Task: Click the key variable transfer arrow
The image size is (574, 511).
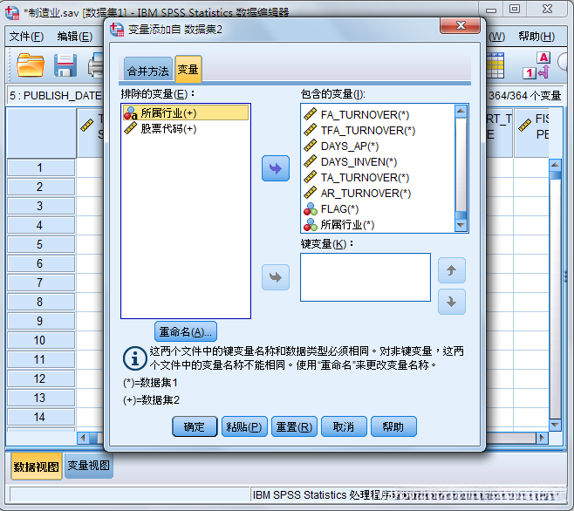Action: (276, 277)
